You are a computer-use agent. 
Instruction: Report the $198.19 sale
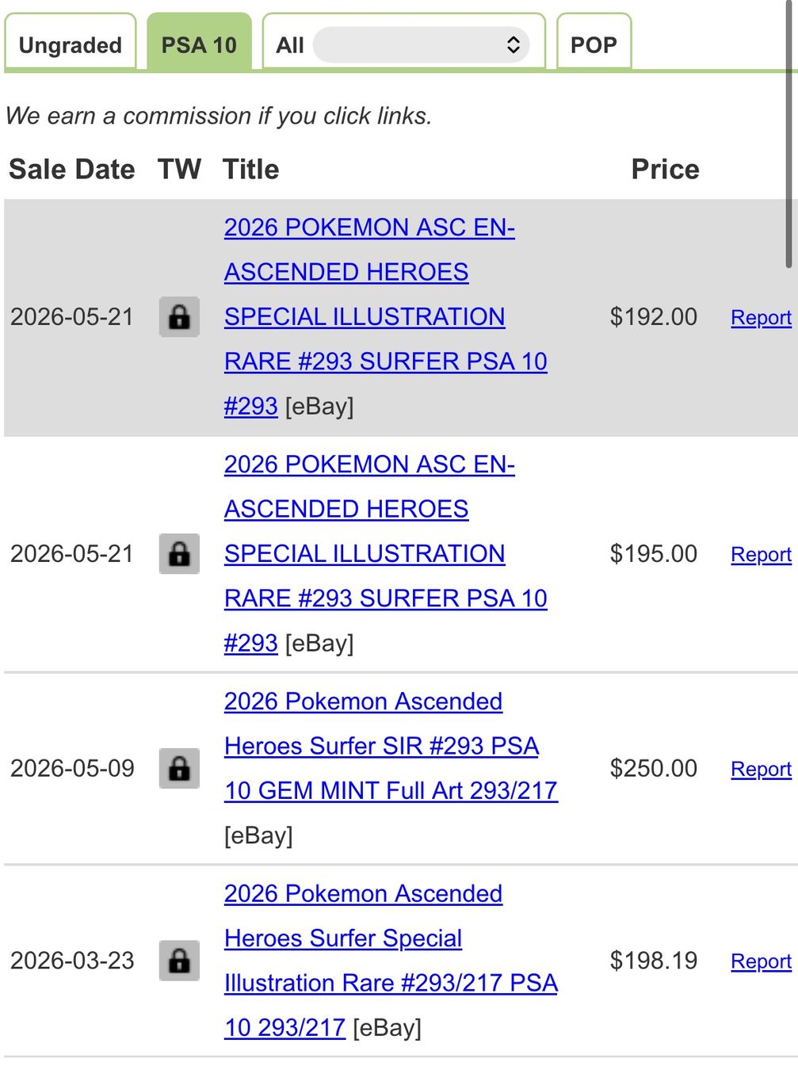761,961
